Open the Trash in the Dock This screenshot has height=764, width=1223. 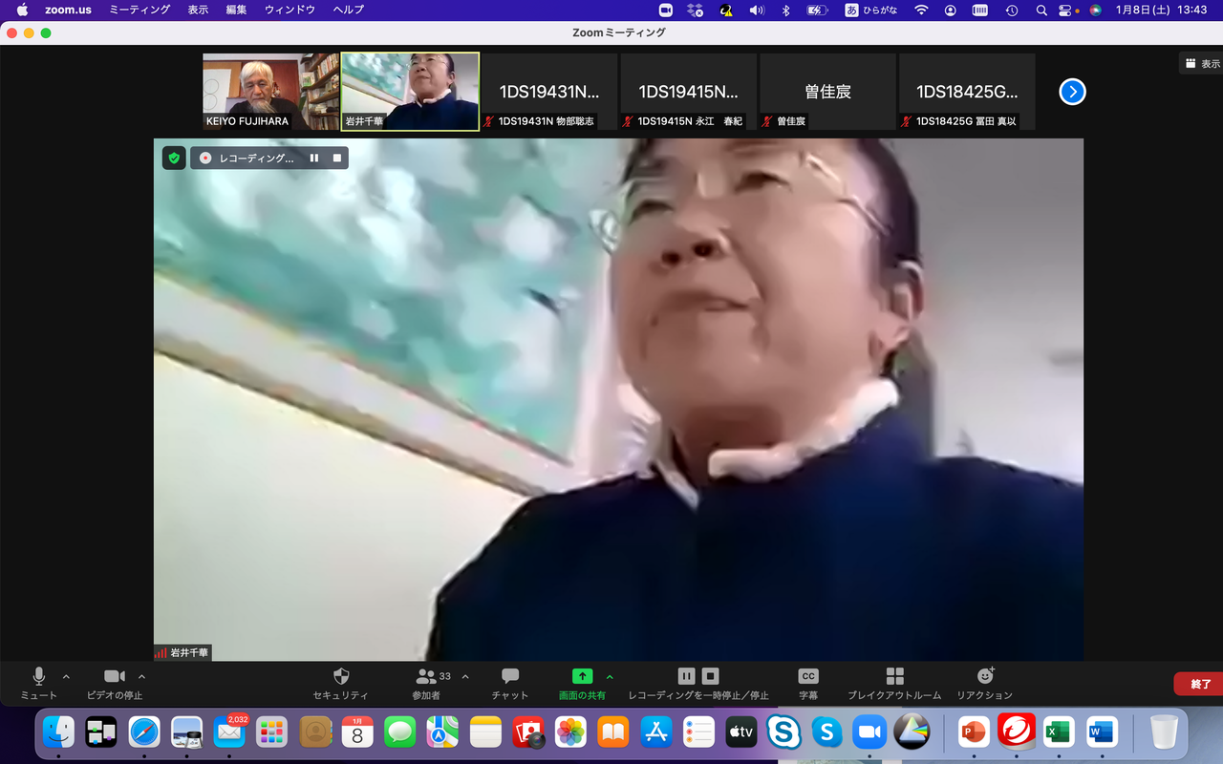click(1164, 732)
